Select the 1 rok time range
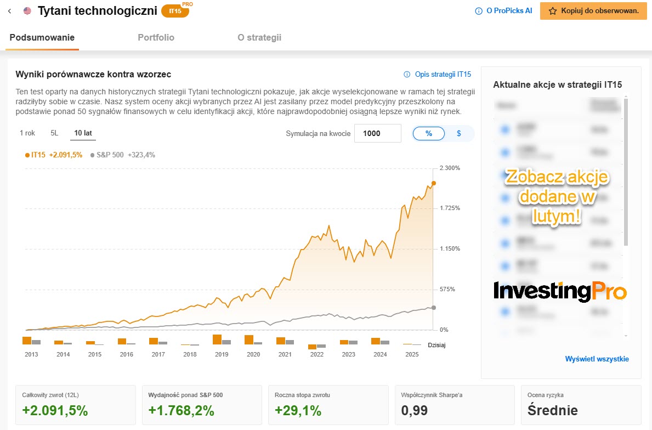 click(x=27, y=133)
